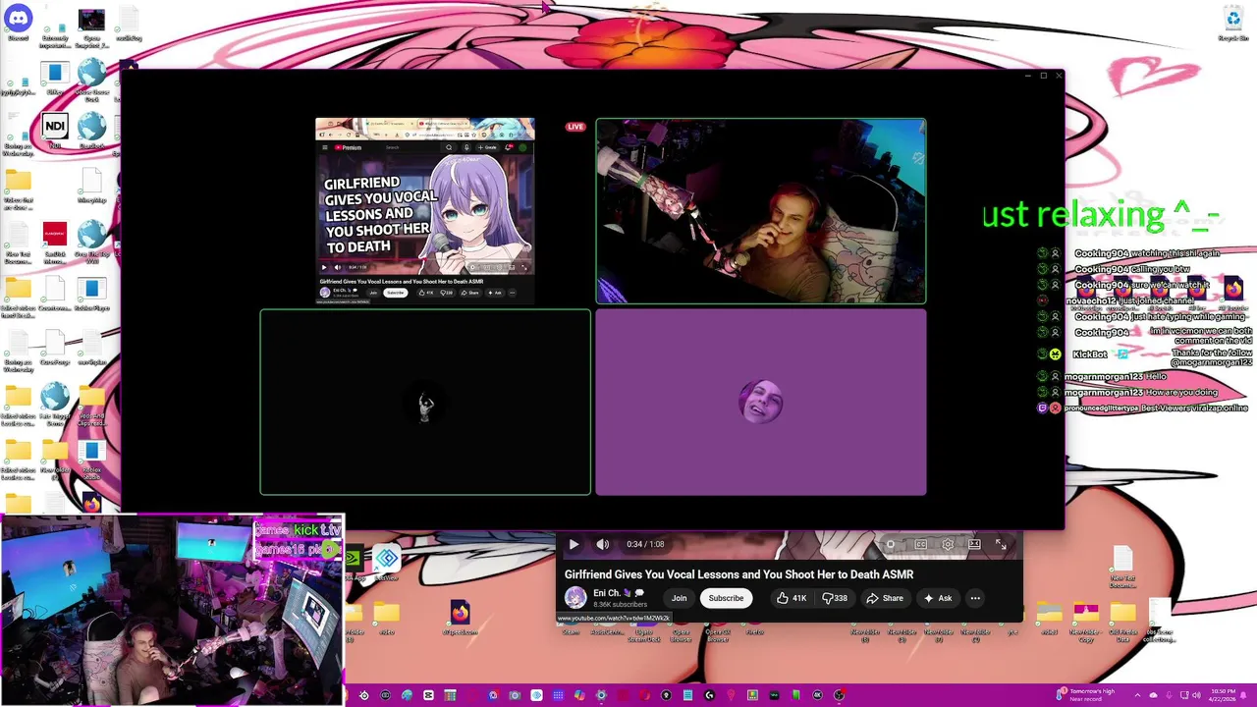Select the purple avatar participant tile
This screenshot has height=707, width=1257.
761,403
